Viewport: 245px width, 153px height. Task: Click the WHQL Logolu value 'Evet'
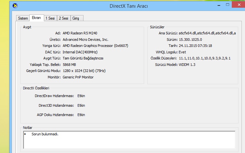(182, 52)
